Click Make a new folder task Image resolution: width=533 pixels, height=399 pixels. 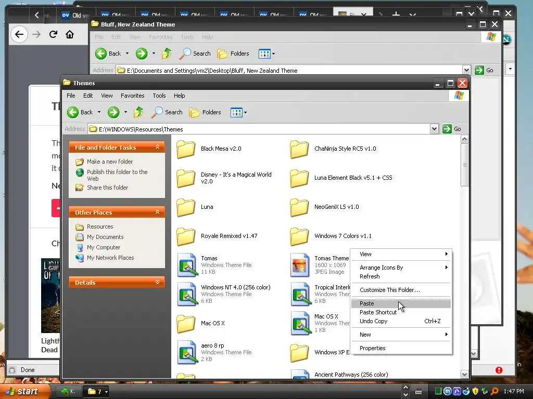[x=109, y=162]
